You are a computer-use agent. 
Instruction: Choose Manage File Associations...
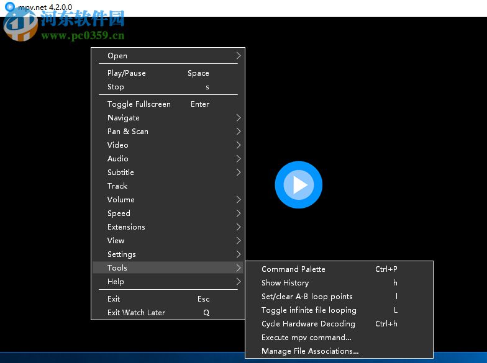click(339, 351)
